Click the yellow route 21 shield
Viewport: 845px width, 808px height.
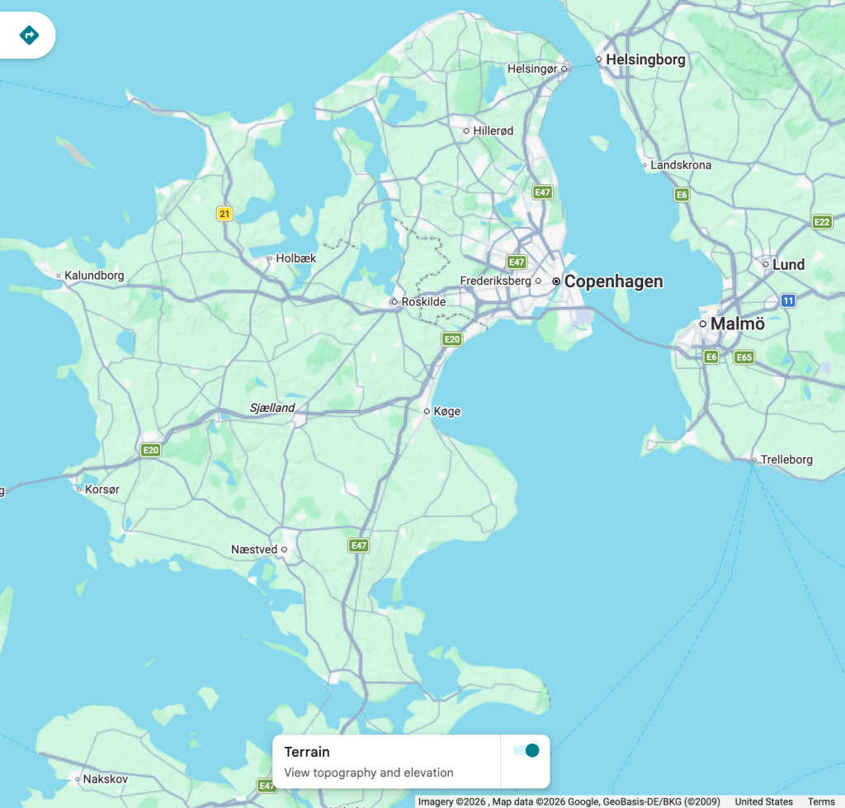pyautogui.click(x=224, y=214)
